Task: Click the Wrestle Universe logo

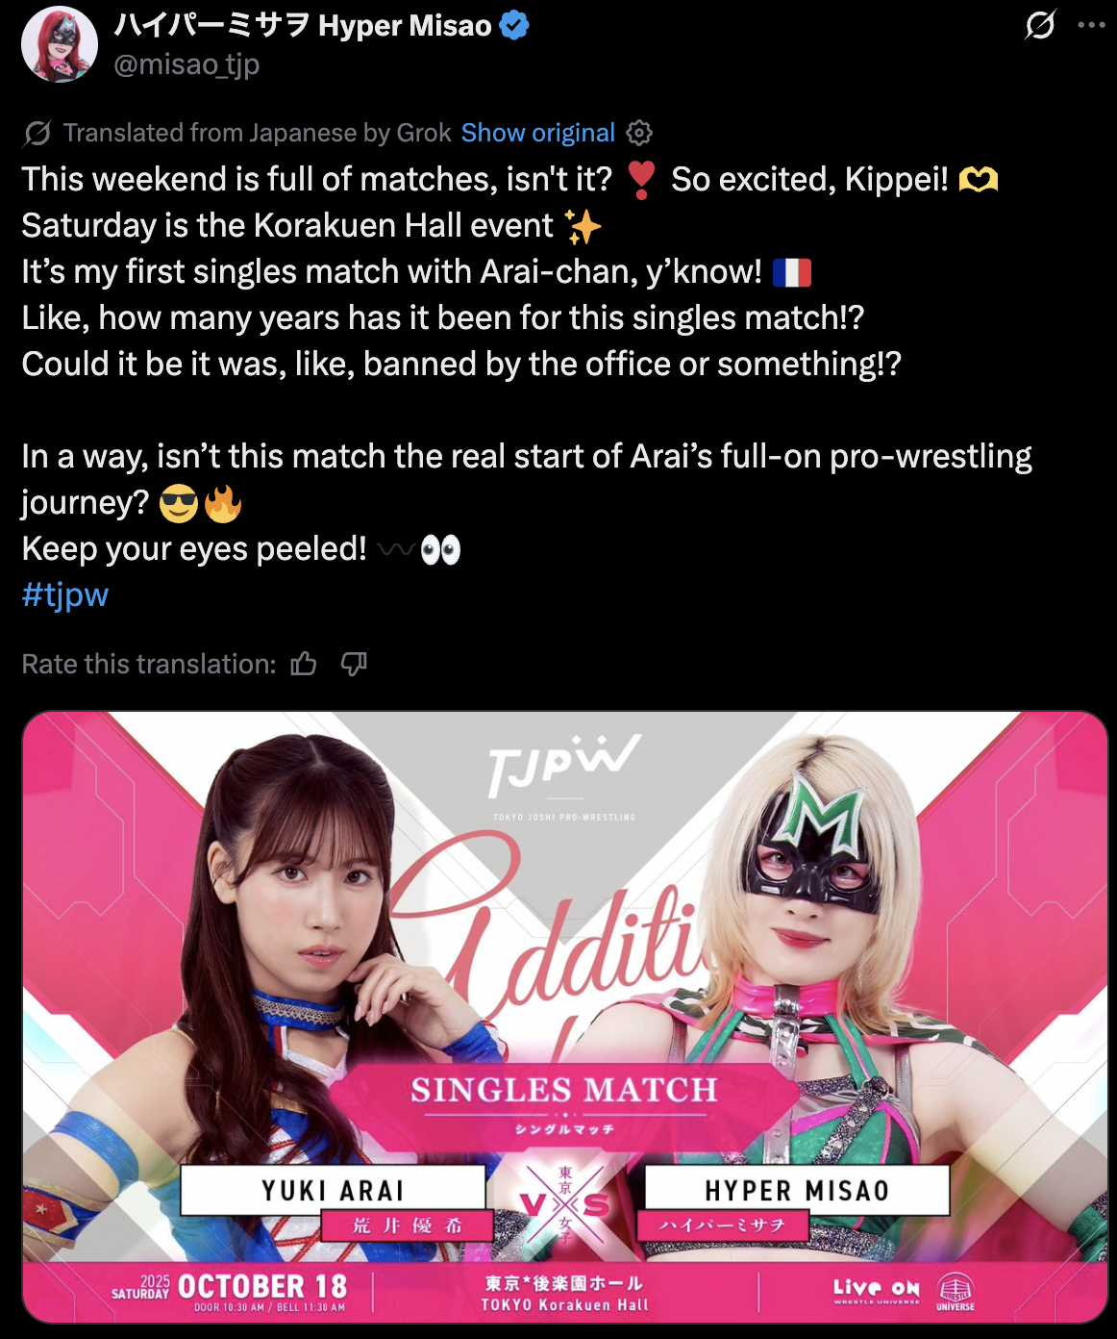Action: (x=955, y=1292)
